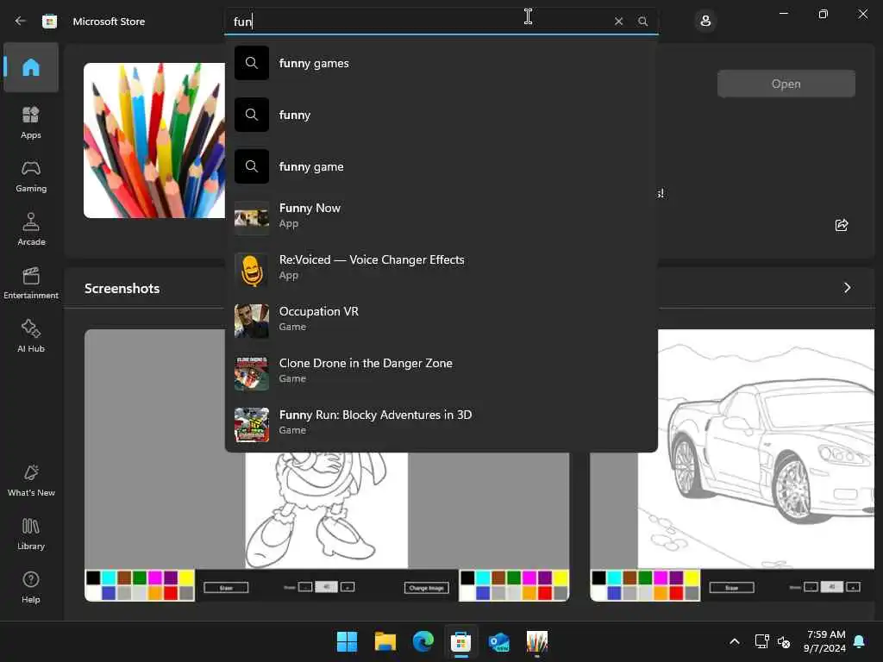Open the notifications bell icon

pos(860,641)
